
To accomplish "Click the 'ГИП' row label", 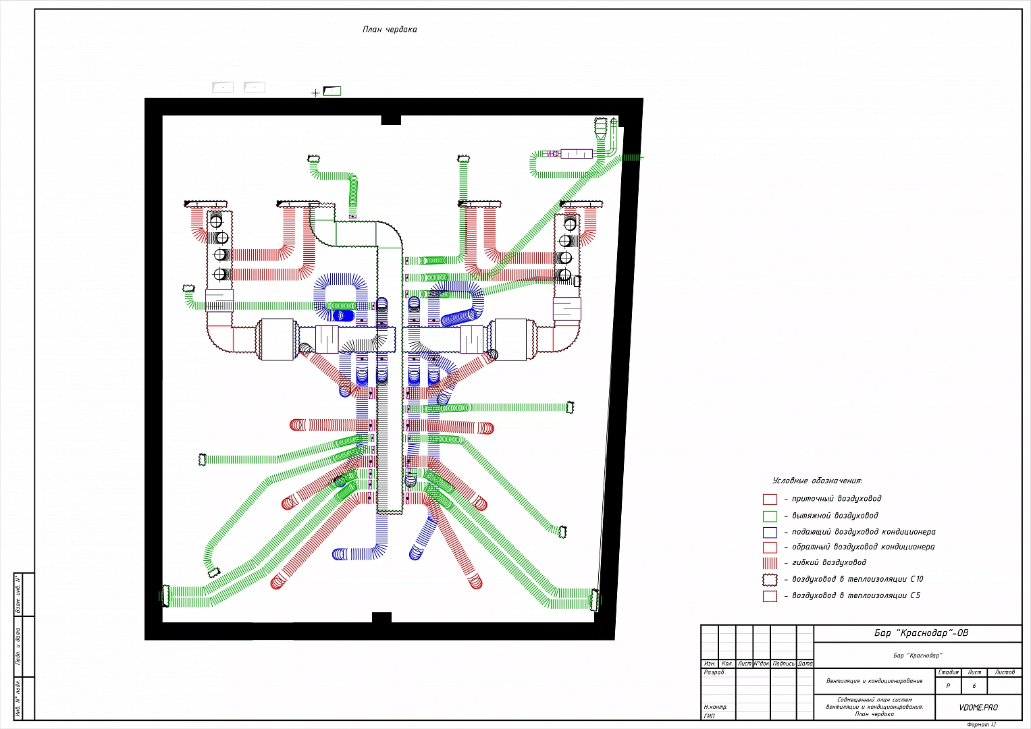I will tap(709, 716).
